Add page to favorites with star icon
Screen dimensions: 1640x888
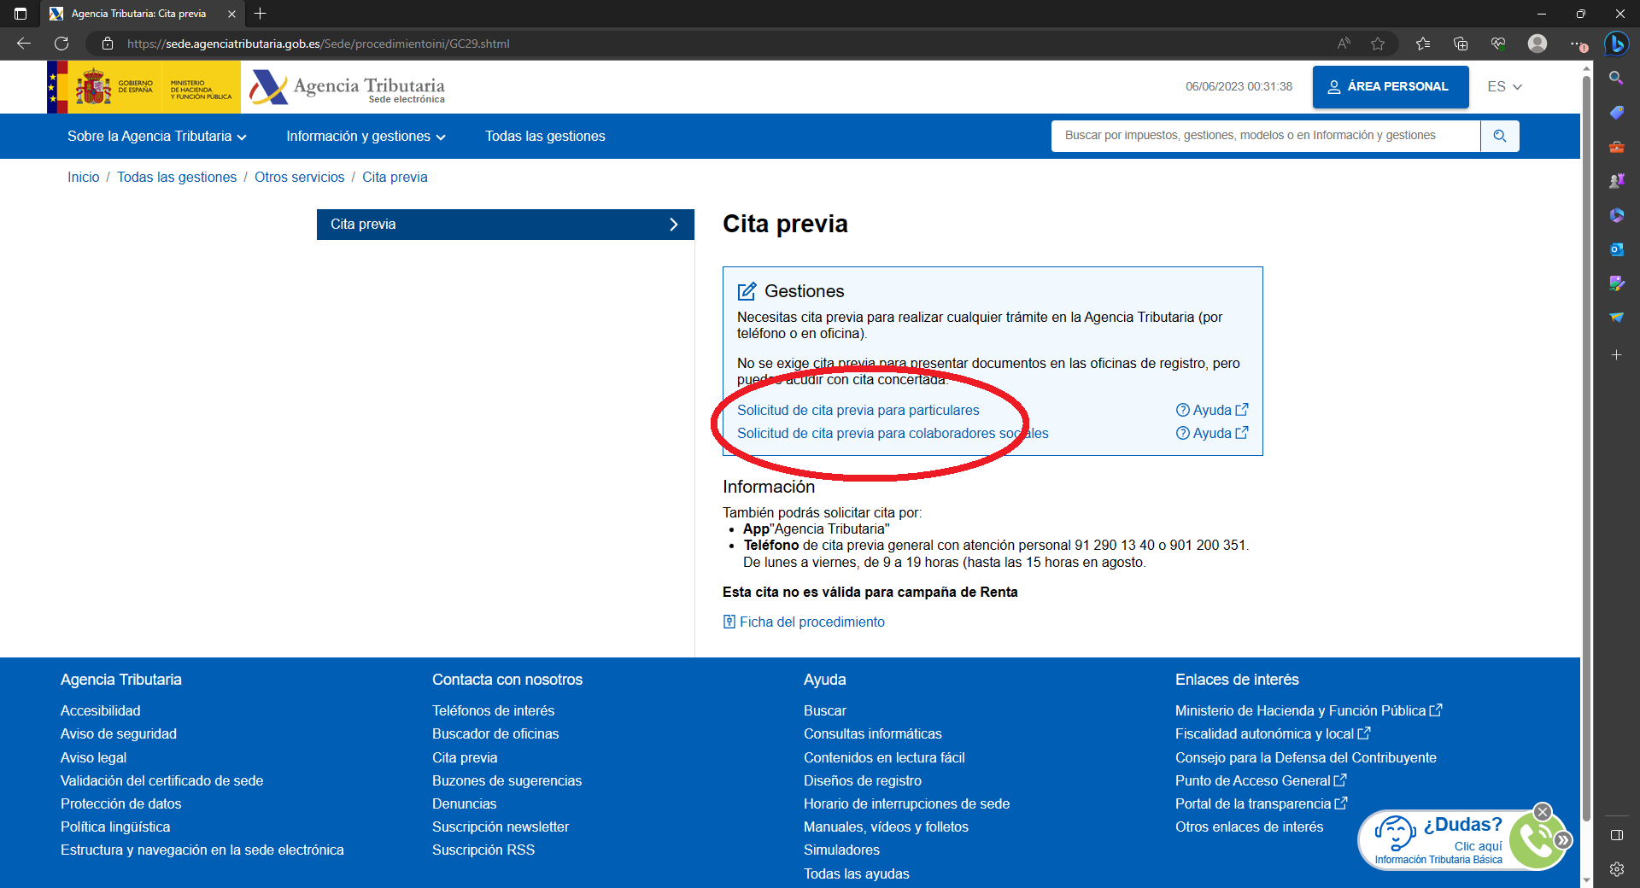(1378, 44)
